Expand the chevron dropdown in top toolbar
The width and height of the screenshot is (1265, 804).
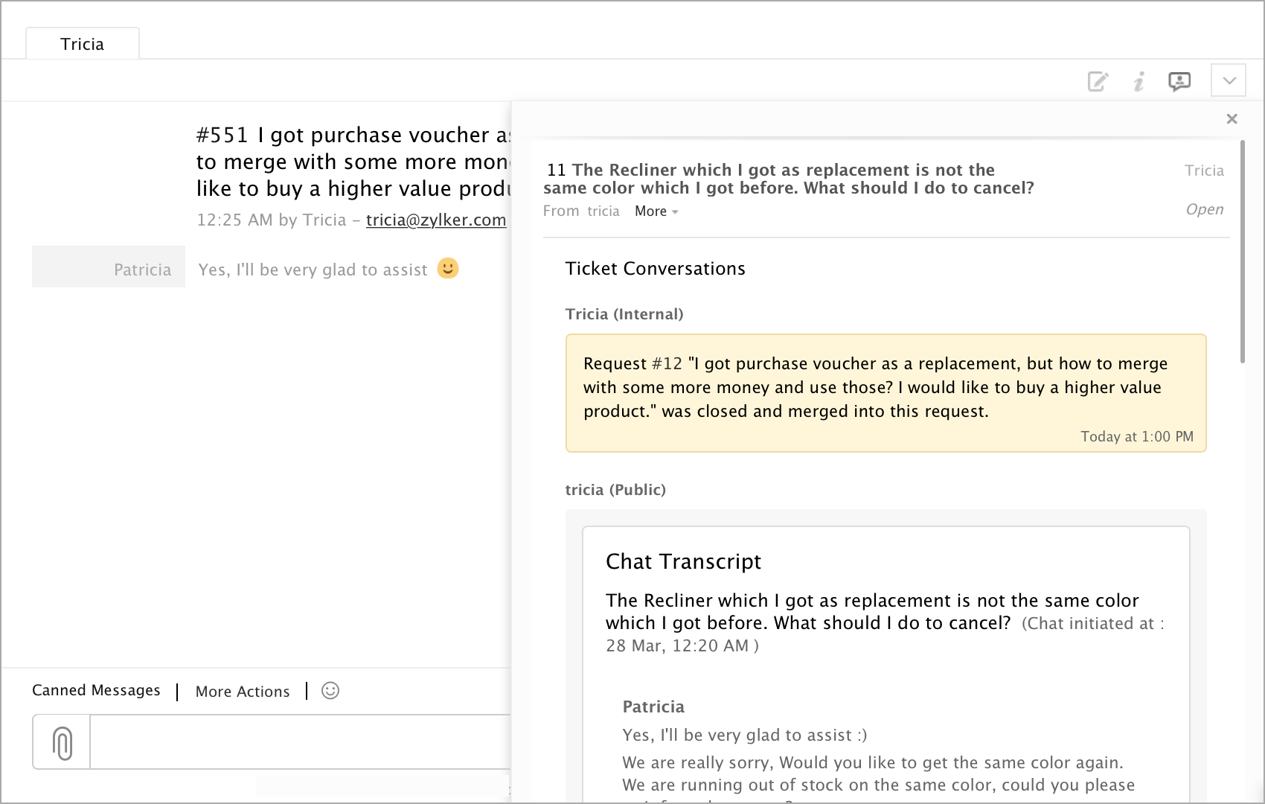[x=1229, y=80]
